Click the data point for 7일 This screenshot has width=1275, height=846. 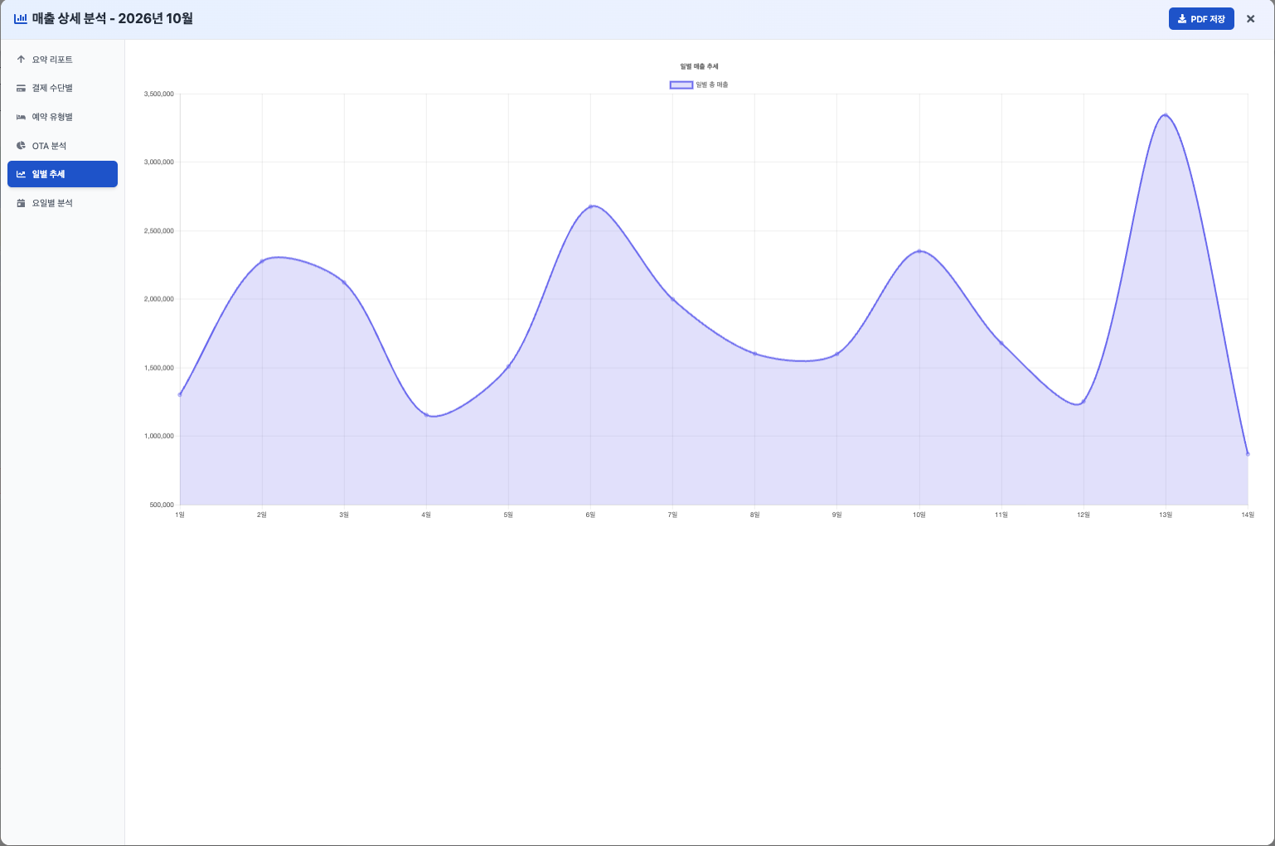672,299
